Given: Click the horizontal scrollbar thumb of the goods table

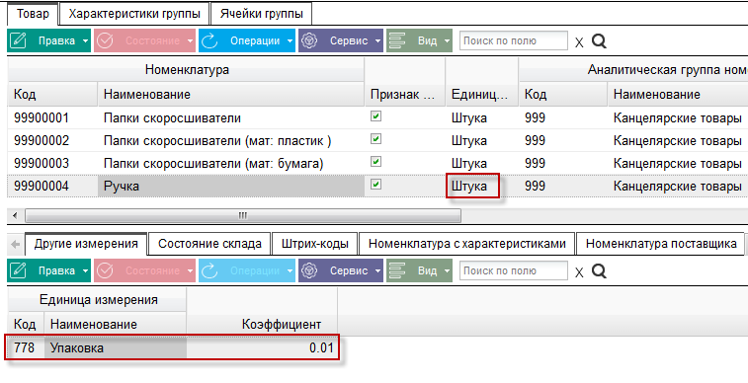Looking at the screenshot, I should [243, 216].
